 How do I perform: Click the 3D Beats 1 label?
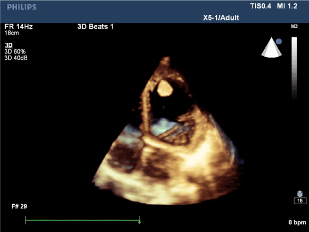(92, 26)
